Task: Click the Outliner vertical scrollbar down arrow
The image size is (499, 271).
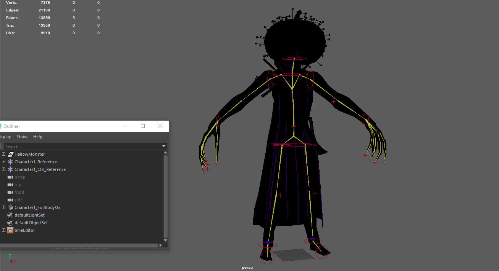Action: point(165,240)
